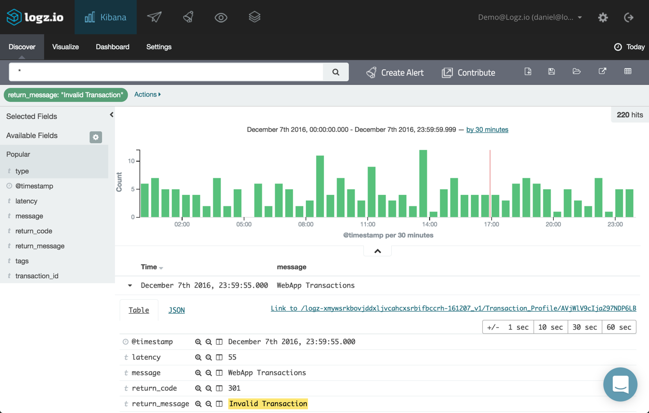Open the account dropdown Demo@Logz.io

click(529, 18)
